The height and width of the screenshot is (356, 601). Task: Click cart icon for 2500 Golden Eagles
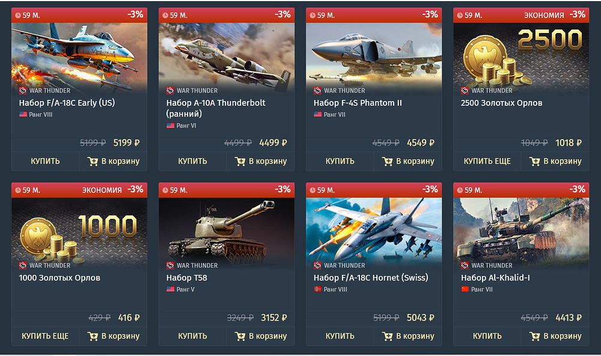pos(535,162)
